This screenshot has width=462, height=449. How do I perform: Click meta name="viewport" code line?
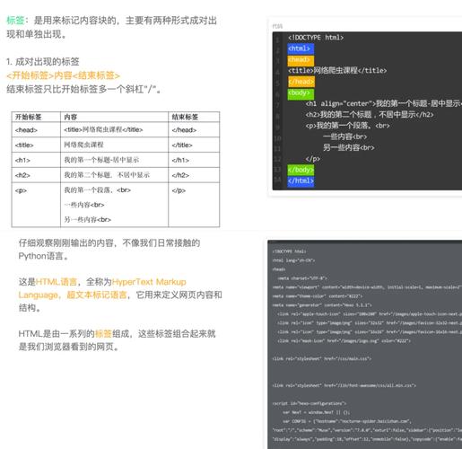(367, 287)
